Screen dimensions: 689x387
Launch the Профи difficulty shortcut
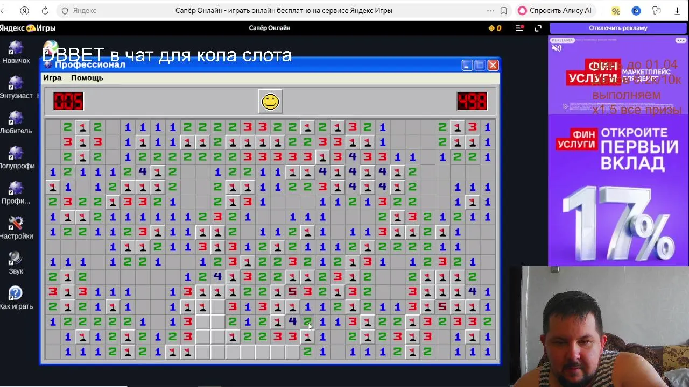[16, 192]
